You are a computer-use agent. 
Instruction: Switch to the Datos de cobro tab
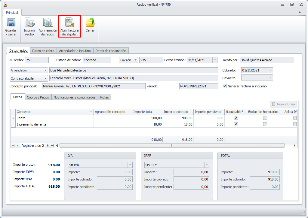pyautogui.click(x=43, y=51)
